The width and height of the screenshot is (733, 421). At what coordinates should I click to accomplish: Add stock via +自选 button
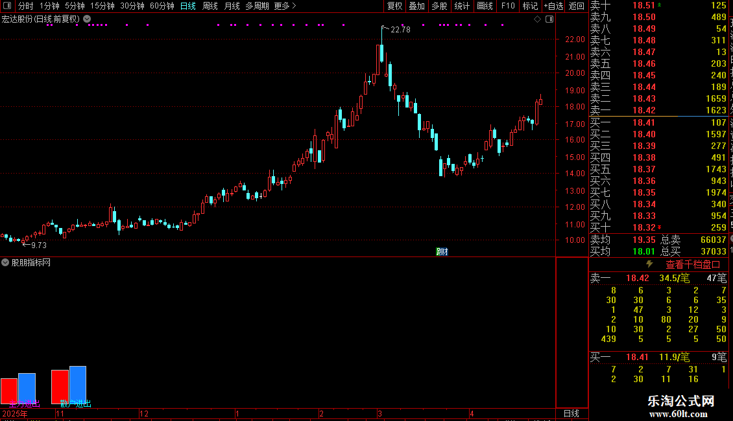pos(554,6)
